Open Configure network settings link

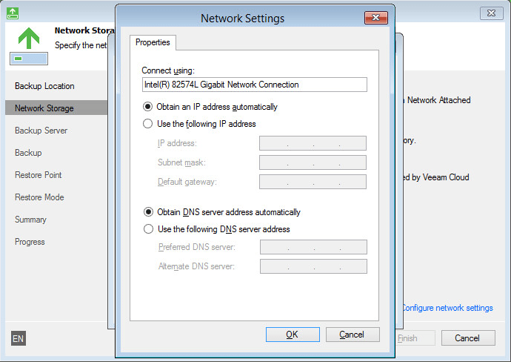coord(447,308)
